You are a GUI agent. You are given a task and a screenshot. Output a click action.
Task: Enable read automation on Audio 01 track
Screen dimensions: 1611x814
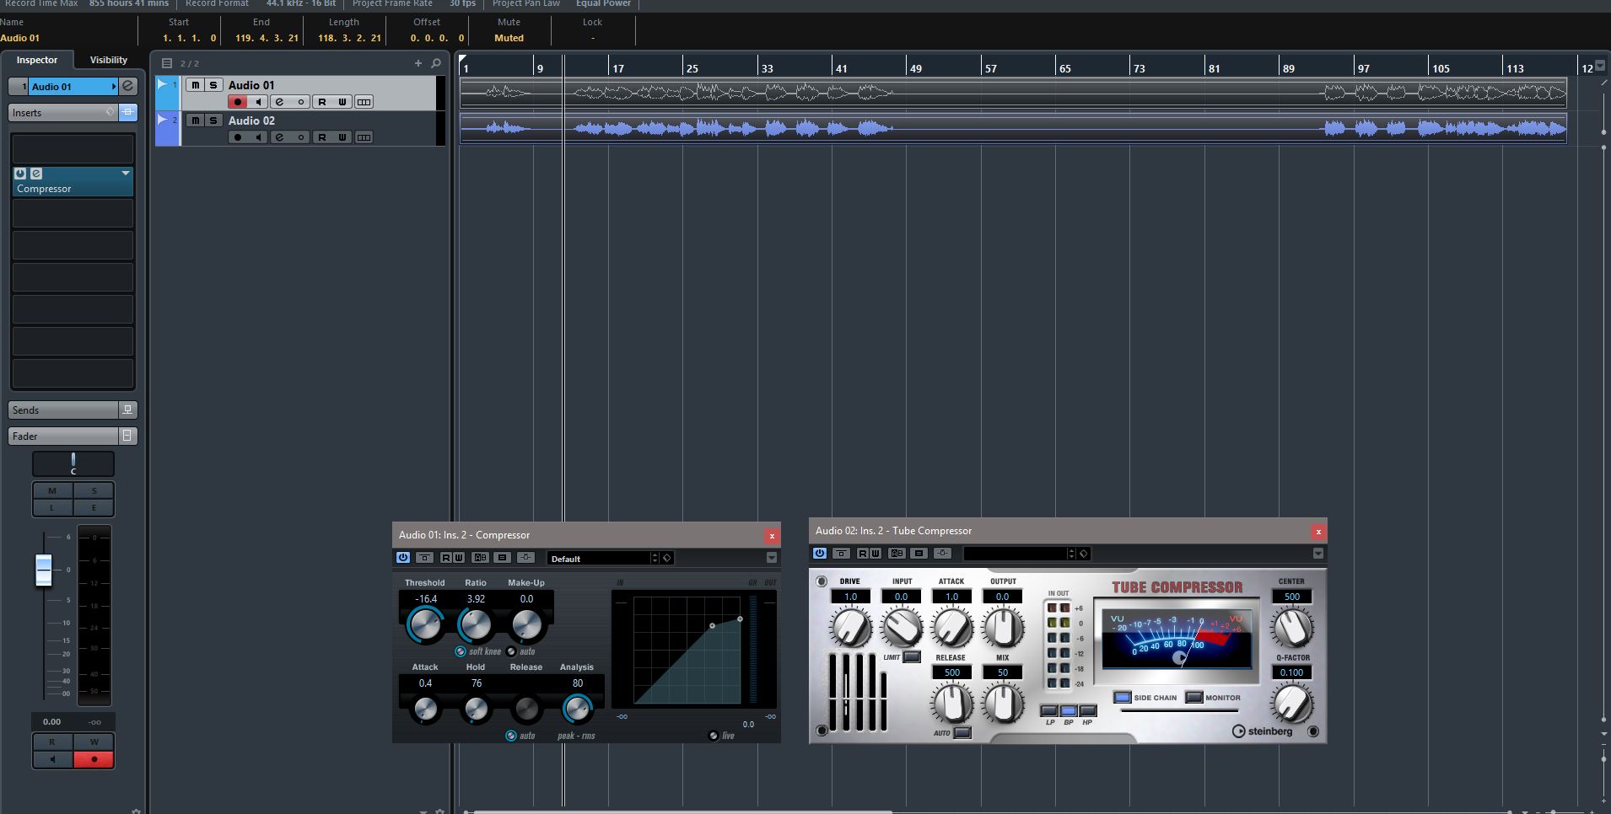click(x=321, y=102)
